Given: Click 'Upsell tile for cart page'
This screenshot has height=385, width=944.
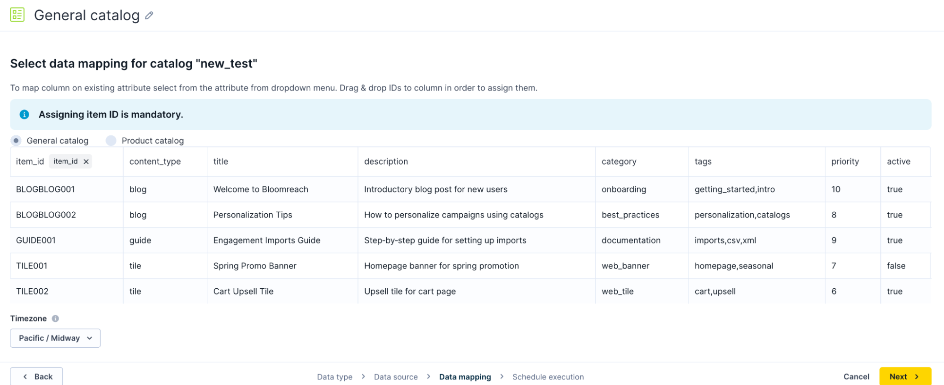Looking at the screenshot, I should tap(410, 291).
